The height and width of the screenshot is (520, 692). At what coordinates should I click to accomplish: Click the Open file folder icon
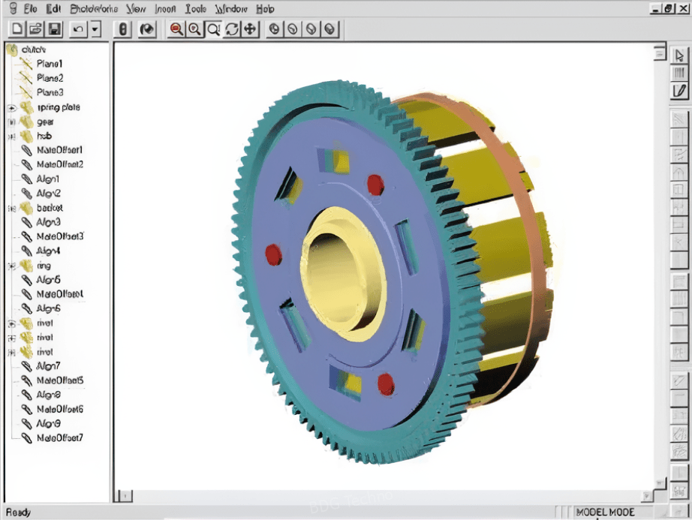click(x=35, y=29)
